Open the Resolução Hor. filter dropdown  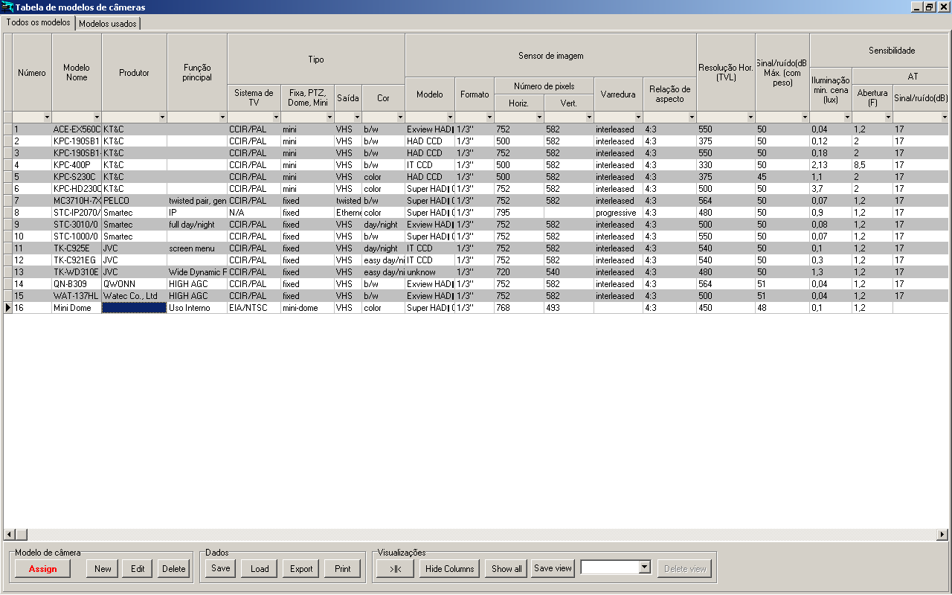[x=750, y=118]
